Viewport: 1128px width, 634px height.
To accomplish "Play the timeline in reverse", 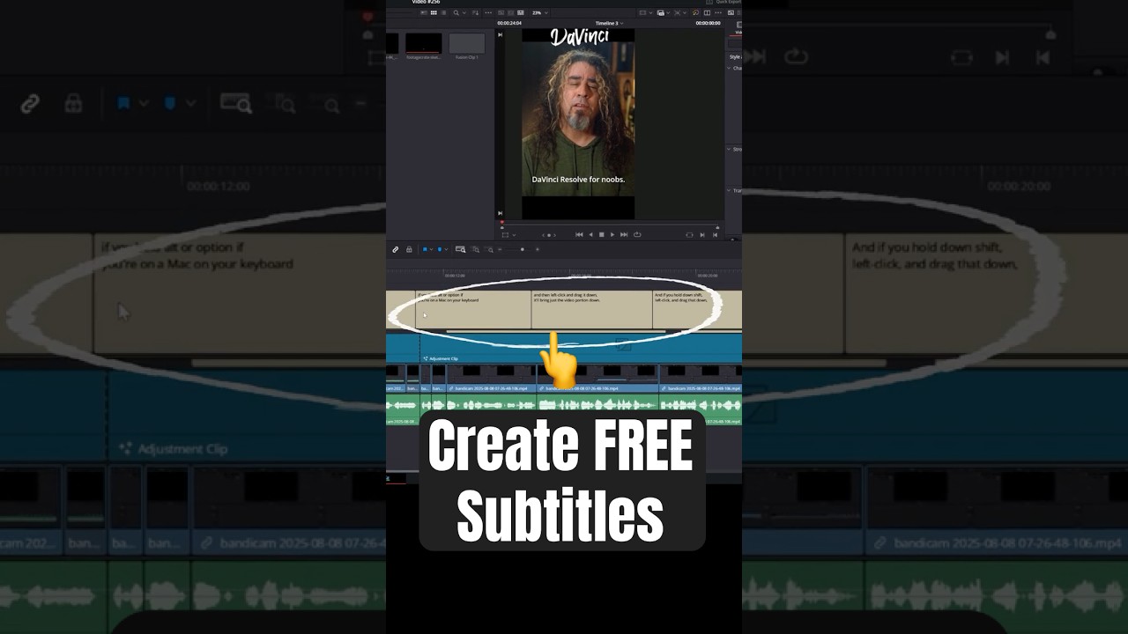I will (x=590, y=234).
